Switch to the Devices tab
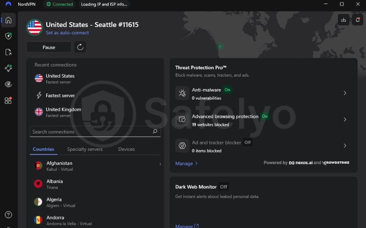Viewport: 366px width, 228px height. [x=126, y=149]
